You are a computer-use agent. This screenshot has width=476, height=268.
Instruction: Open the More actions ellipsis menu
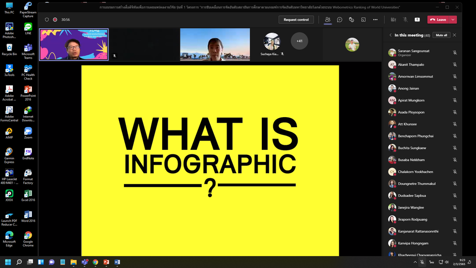[x=375, y=19]
